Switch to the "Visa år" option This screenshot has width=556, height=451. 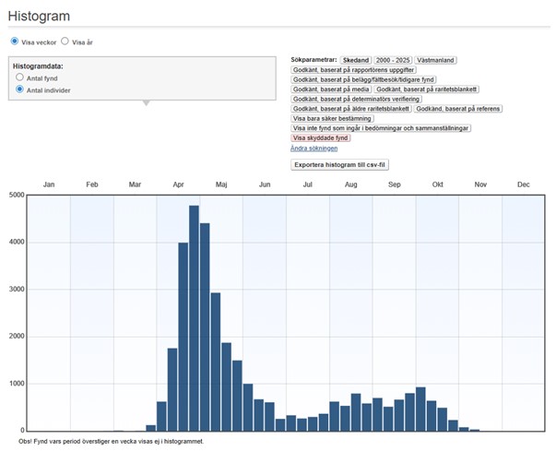point(65,42)
